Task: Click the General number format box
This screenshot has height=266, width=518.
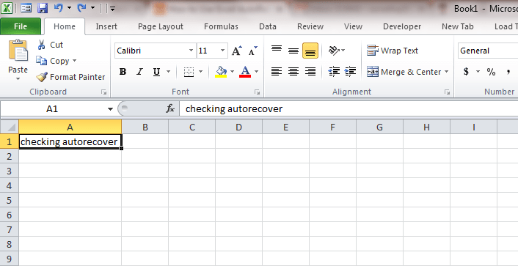Action: tap(488, 51)
